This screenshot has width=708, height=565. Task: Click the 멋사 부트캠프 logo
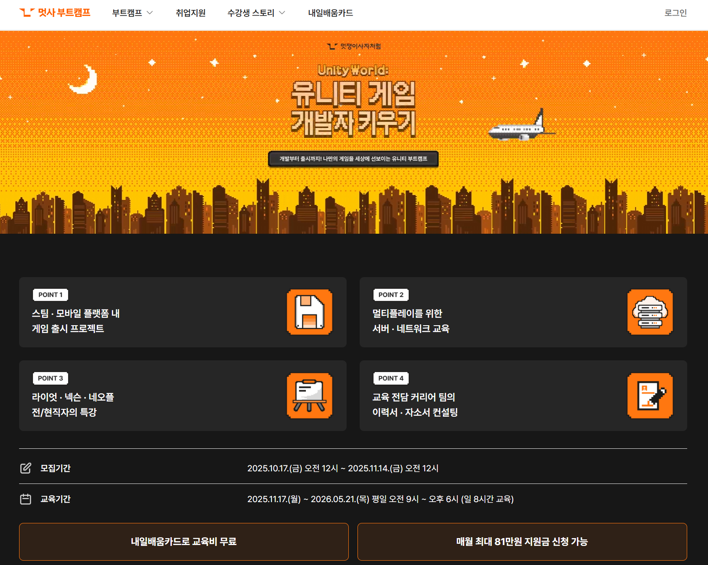coord(55,13)
